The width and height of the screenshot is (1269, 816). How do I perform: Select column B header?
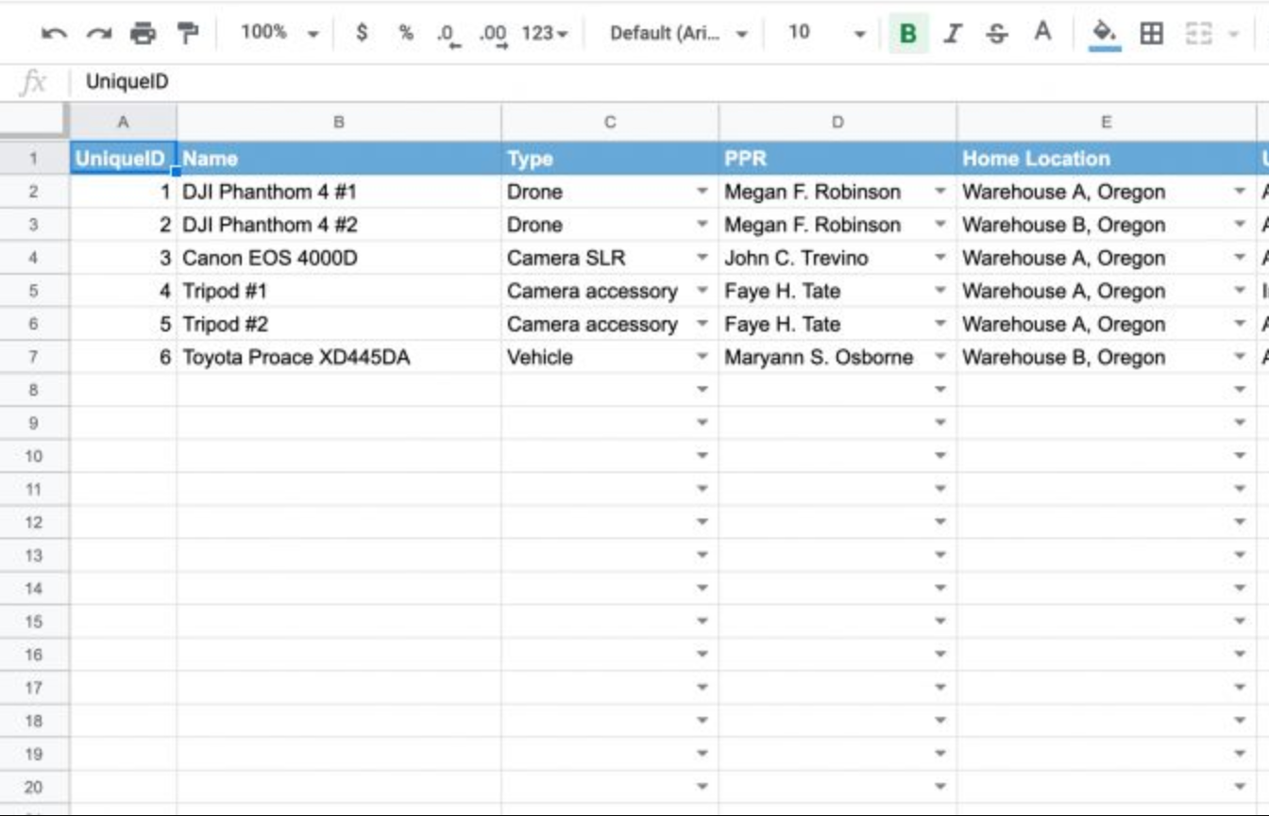338,122
